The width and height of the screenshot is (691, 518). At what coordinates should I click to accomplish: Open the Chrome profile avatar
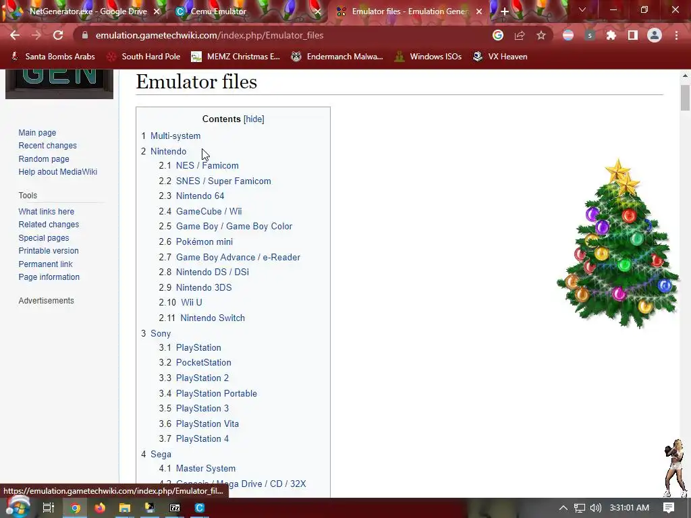[655, 35]
